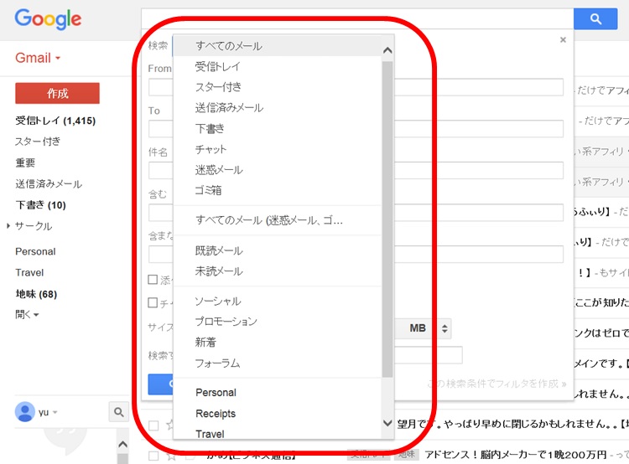Image resolution: width=629 pixels, height=464 pixels.
Task: Open the Gmail dropdown menu
Action: 38,58
